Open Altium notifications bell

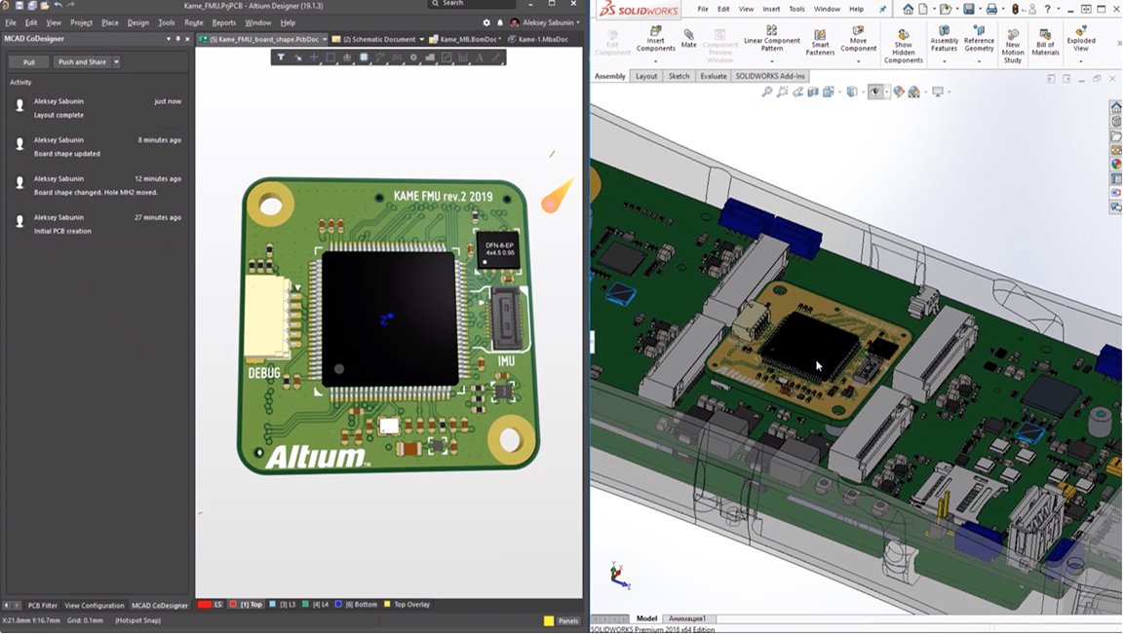(x=500, y=22)
